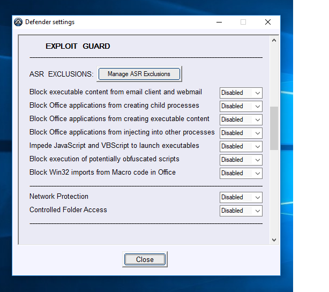
Task: Click 'Block Win32 imports from Macro code' text
Action: click(102, 172)
